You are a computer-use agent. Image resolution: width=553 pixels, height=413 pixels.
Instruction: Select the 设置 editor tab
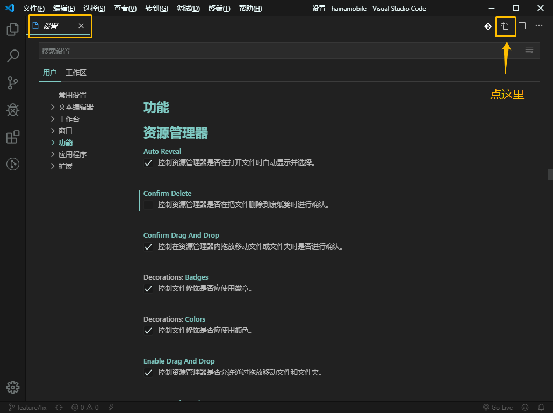click(60, 26)
